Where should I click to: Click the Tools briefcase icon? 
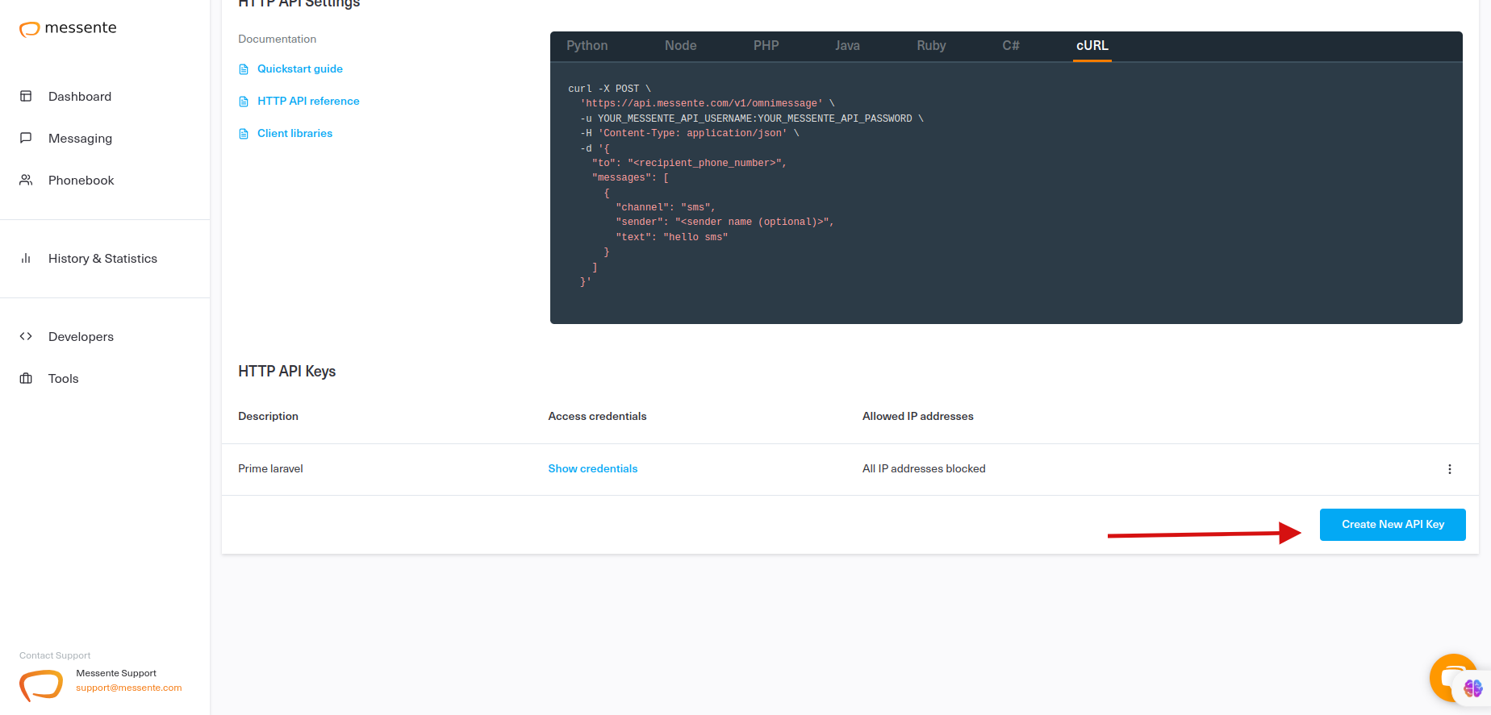pyautogui.click(x=26, y=378)
